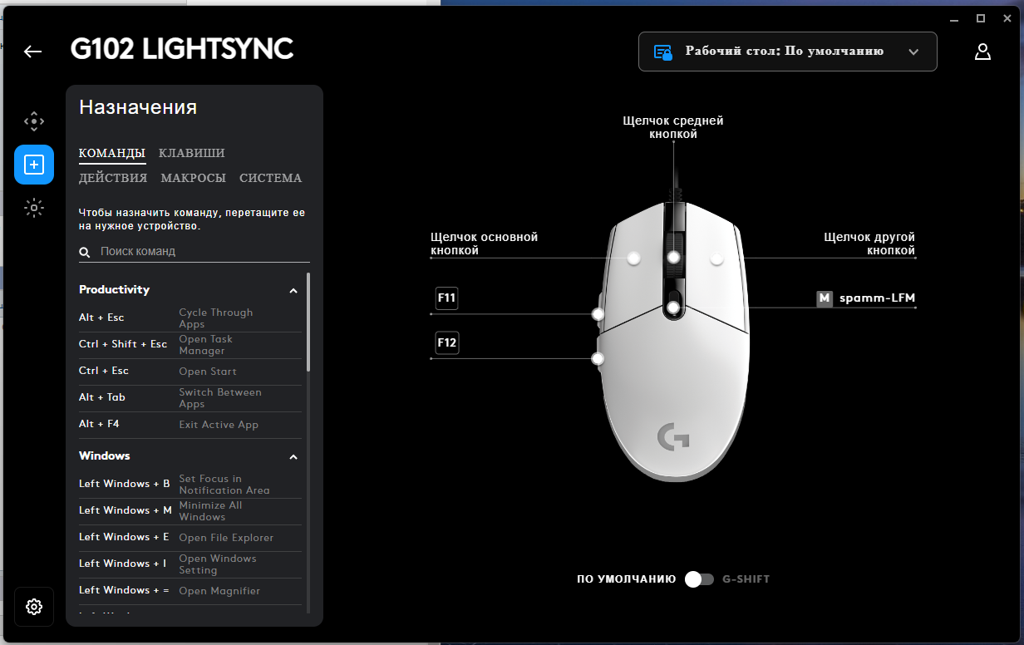The image size is (1024, 645).
Task: Click the ПО УМОЛЧАНИЮ mode label
Action: 626,579
